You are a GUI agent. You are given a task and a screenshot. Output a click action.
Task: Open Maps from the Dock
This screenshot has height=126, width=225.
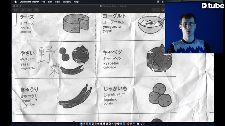point(107,124)
